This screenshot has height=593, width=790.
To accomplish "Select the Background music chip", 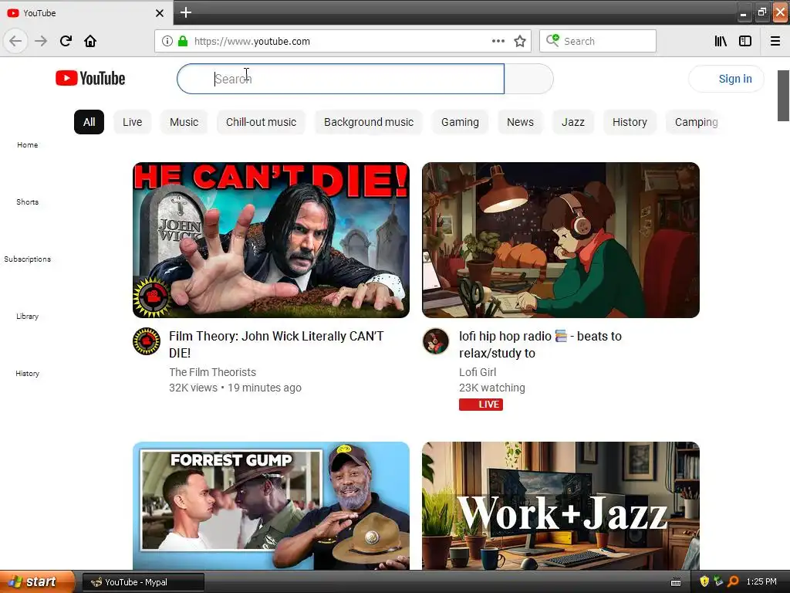I will pyautogui.click(x=369, y=122).
